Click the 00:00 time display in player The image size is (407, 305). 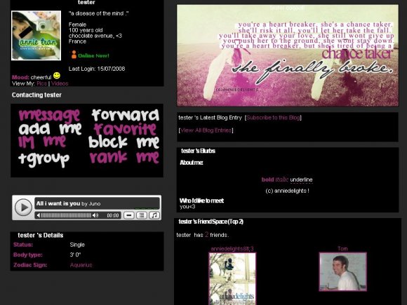pyautogui.click(x=113, y=215)
